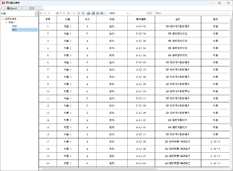The image size is (233, 171).
Task: Collapse the 实际长度表 tree node
Action: 3,19
